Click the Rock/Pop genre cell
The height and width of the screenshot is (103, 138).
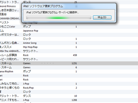(28, 88)
